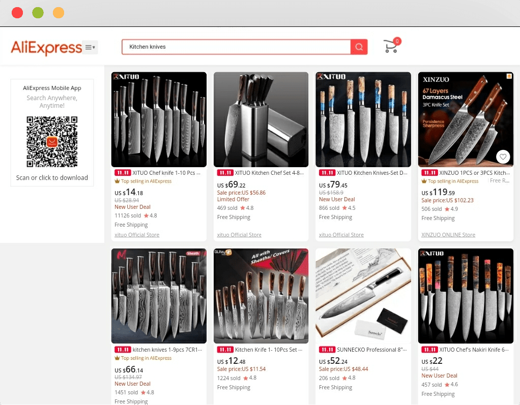The image size is (520, 405).
Task: Open kitchen knives 1-9pcs 7CR1 image
Action: 159,296
